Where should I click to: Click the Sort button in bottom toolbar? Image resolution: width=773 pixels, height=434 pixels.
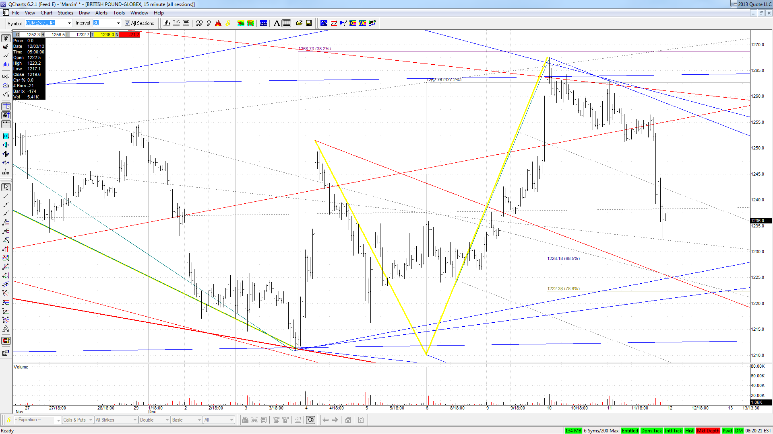tap(298, 420)
